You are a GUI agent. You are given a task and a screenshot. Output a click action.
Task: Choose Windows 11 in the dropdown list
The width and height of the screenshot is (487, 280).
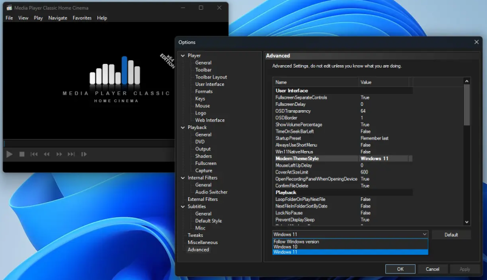point(350,252)
